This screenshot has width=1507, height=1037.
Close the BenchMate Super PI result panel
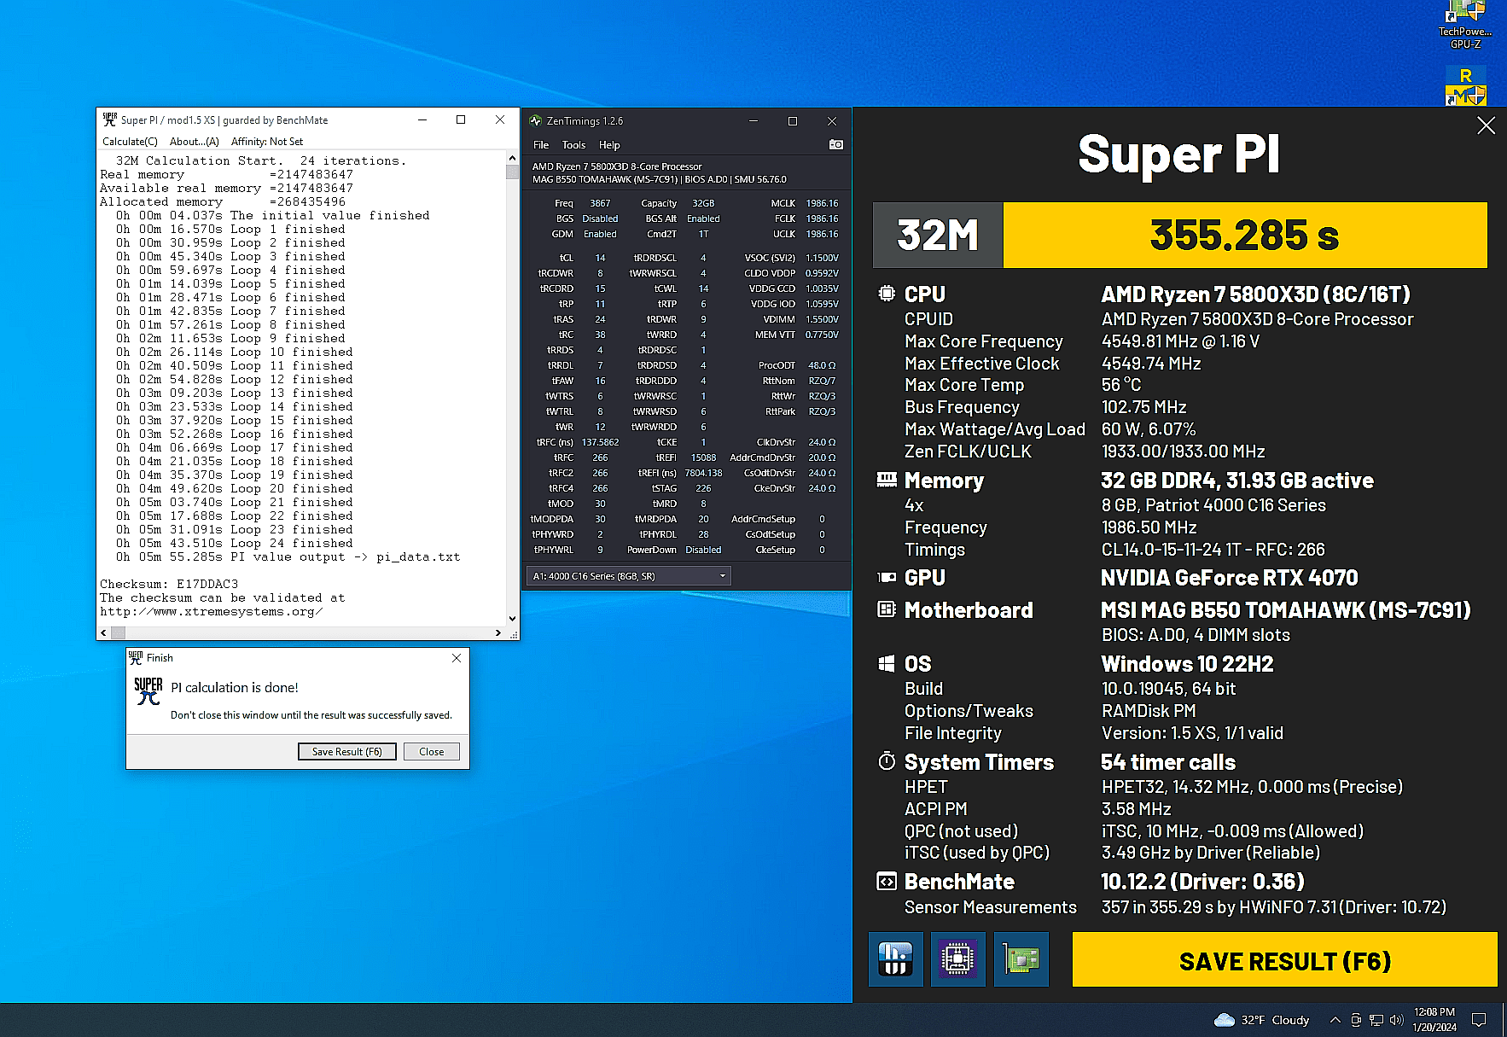[1486, 125]
